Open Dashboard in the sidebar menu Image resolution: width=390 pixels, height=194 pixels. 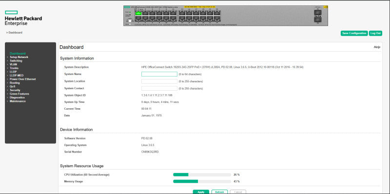point(18,54)
